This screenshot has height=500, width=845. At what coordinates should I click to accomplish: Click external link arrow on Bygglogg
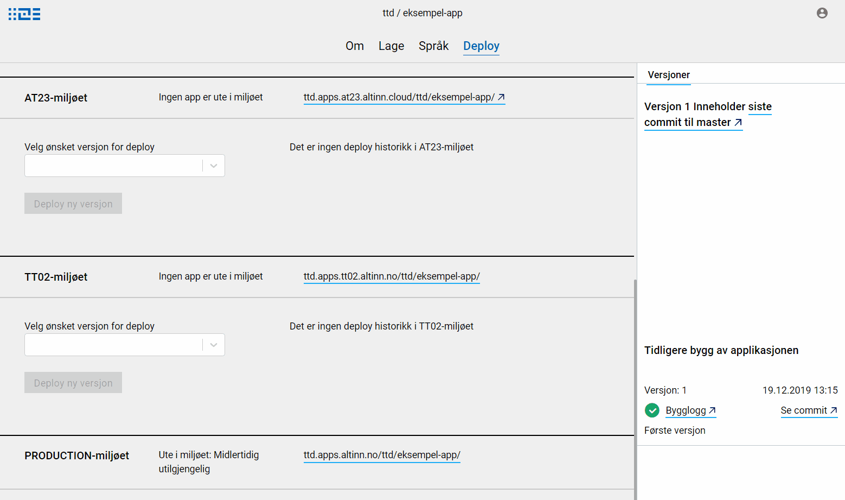point(712,409)
